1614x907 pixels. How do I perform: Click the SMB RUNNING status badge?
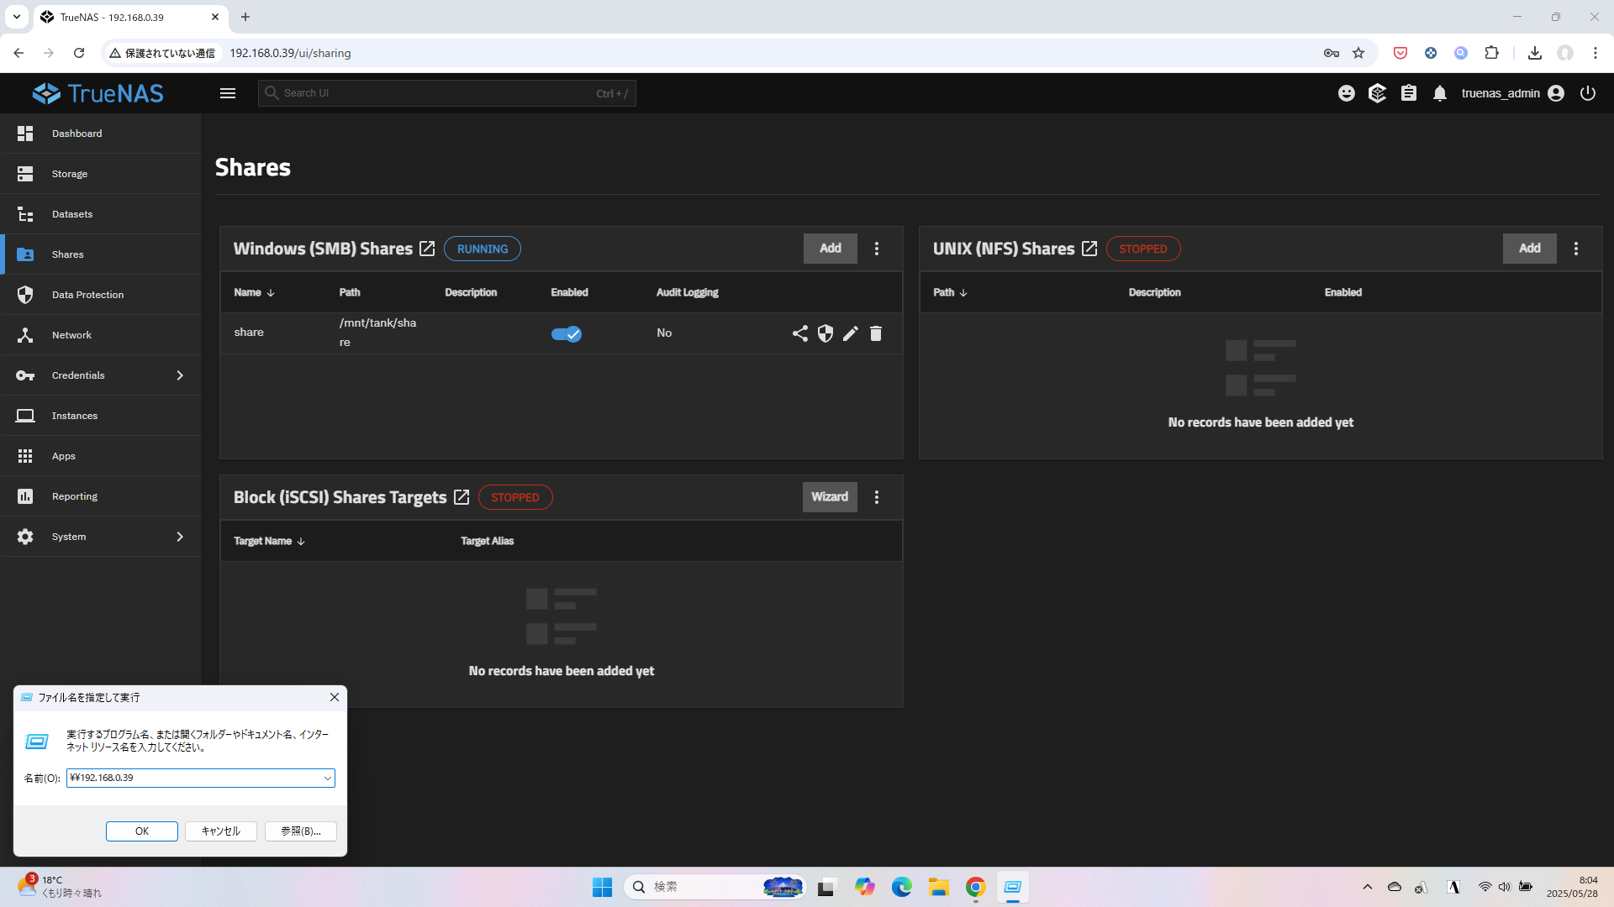[483, 249]
